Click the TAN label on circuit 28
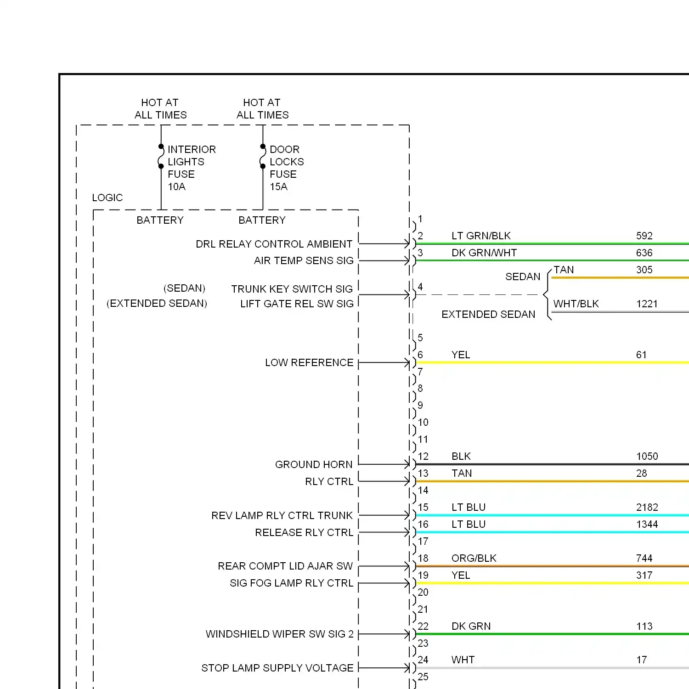The width and height of the screenshot is (689, 689). [x=462, y=473]
